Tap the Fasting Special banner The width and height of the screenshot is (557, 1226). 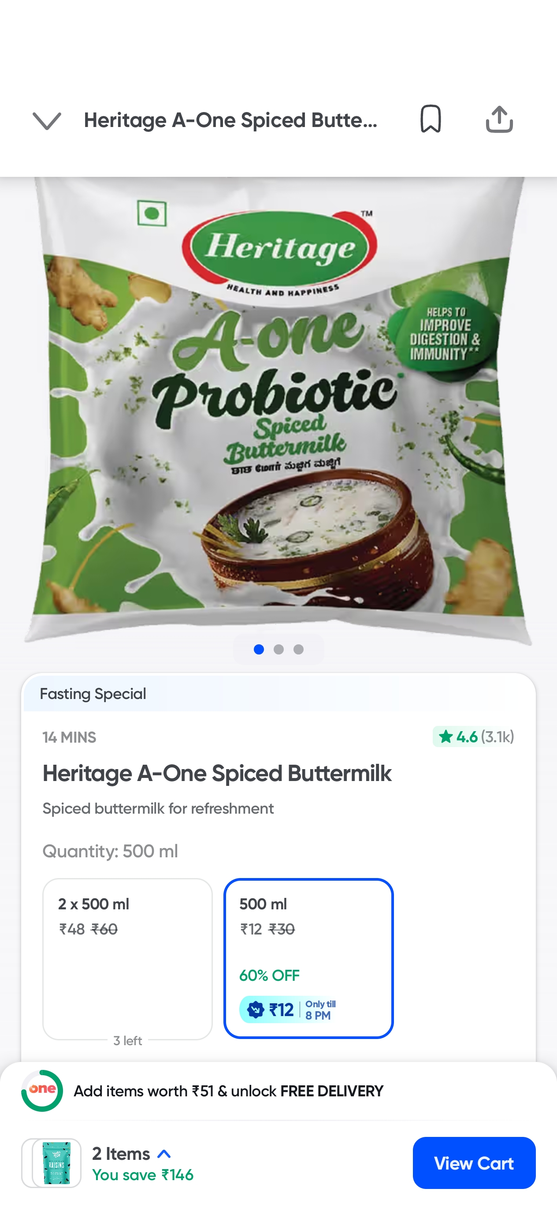point(93,694)
